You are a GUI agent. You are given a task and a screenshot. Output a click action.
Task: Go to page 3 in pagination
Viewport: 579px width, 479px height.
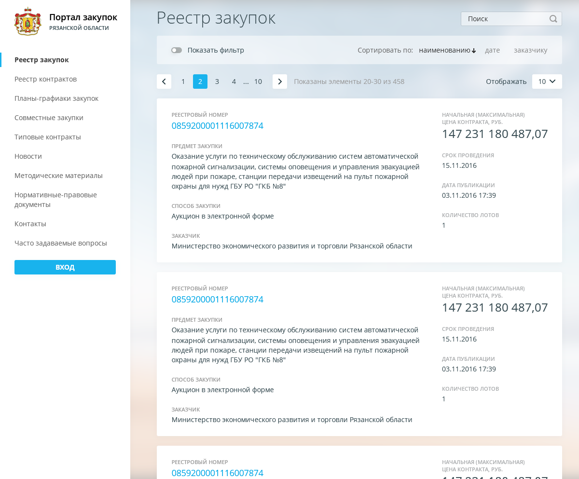[217, 82]
